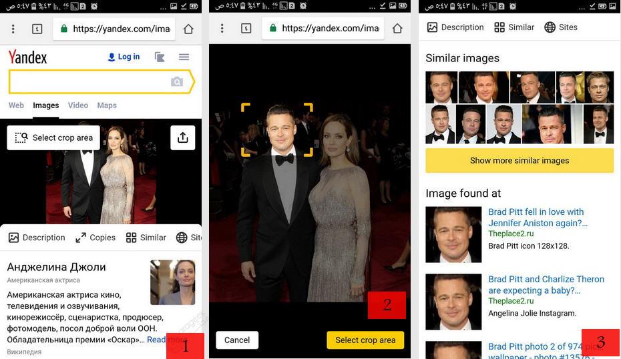The image size is (621, 359).
Task: Open the Maps tab
Action: click(x=107, y=105)
